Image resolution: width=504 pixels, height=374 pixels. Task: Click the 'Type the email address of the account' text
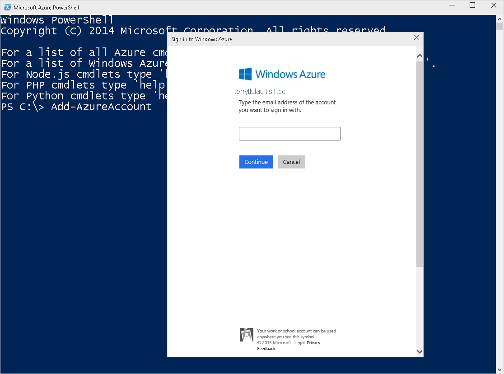(287, 102)
